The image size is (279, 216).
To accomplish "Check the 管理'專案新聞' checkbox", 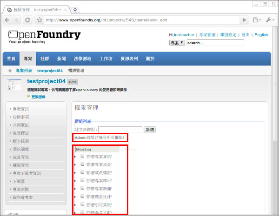I will [x=82, y=188].
